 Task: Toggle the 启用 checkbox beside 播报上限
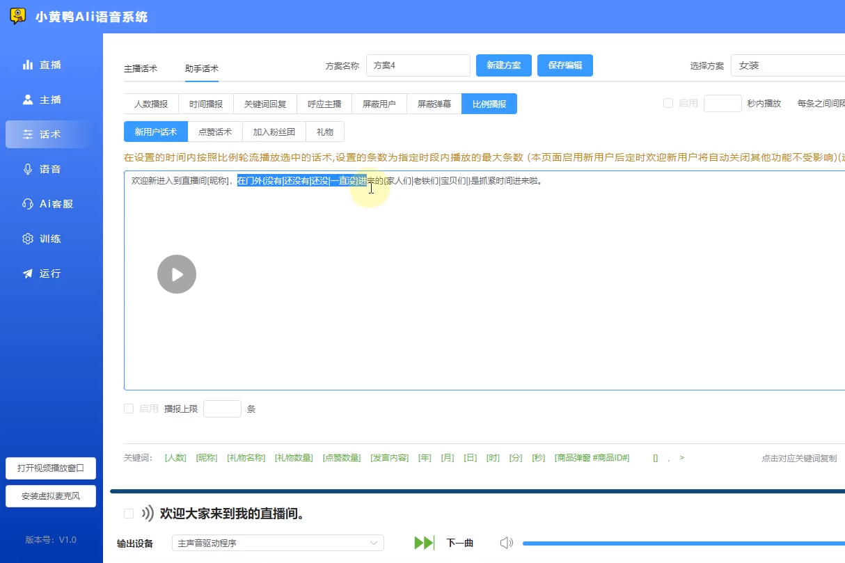coord(129,409)
